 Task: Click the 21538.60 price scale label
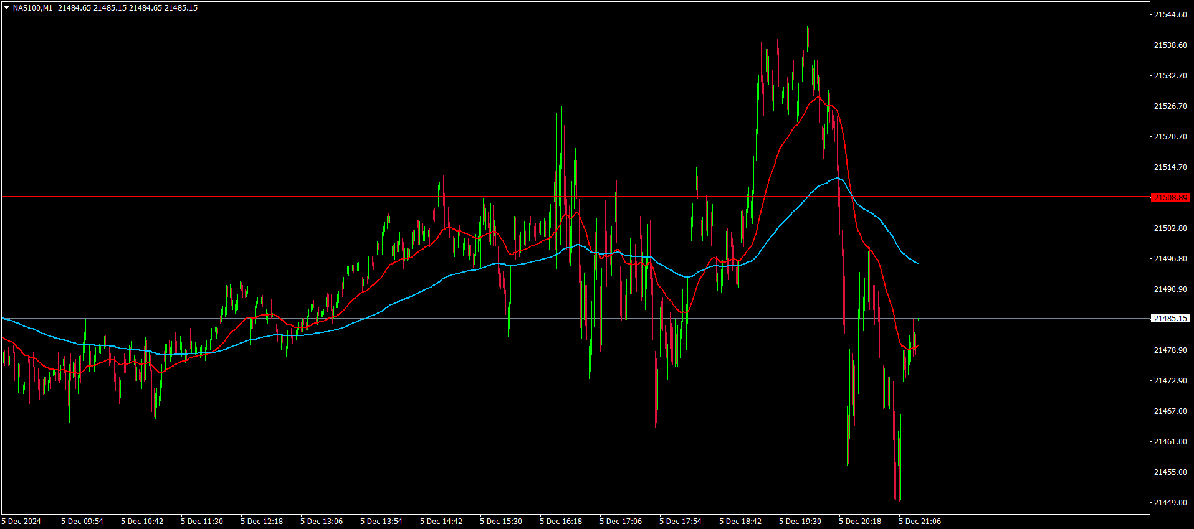click(x=1170, y=45)
